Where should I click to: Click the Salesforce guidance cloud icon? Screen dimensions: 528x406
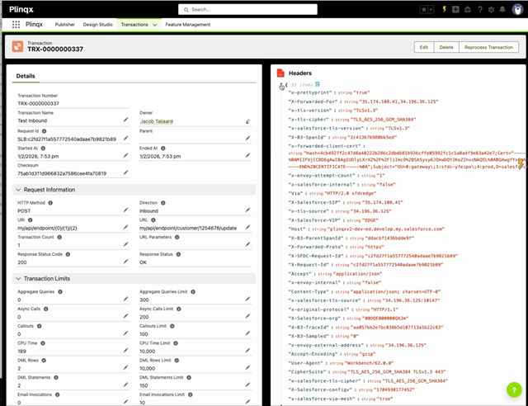468,9
